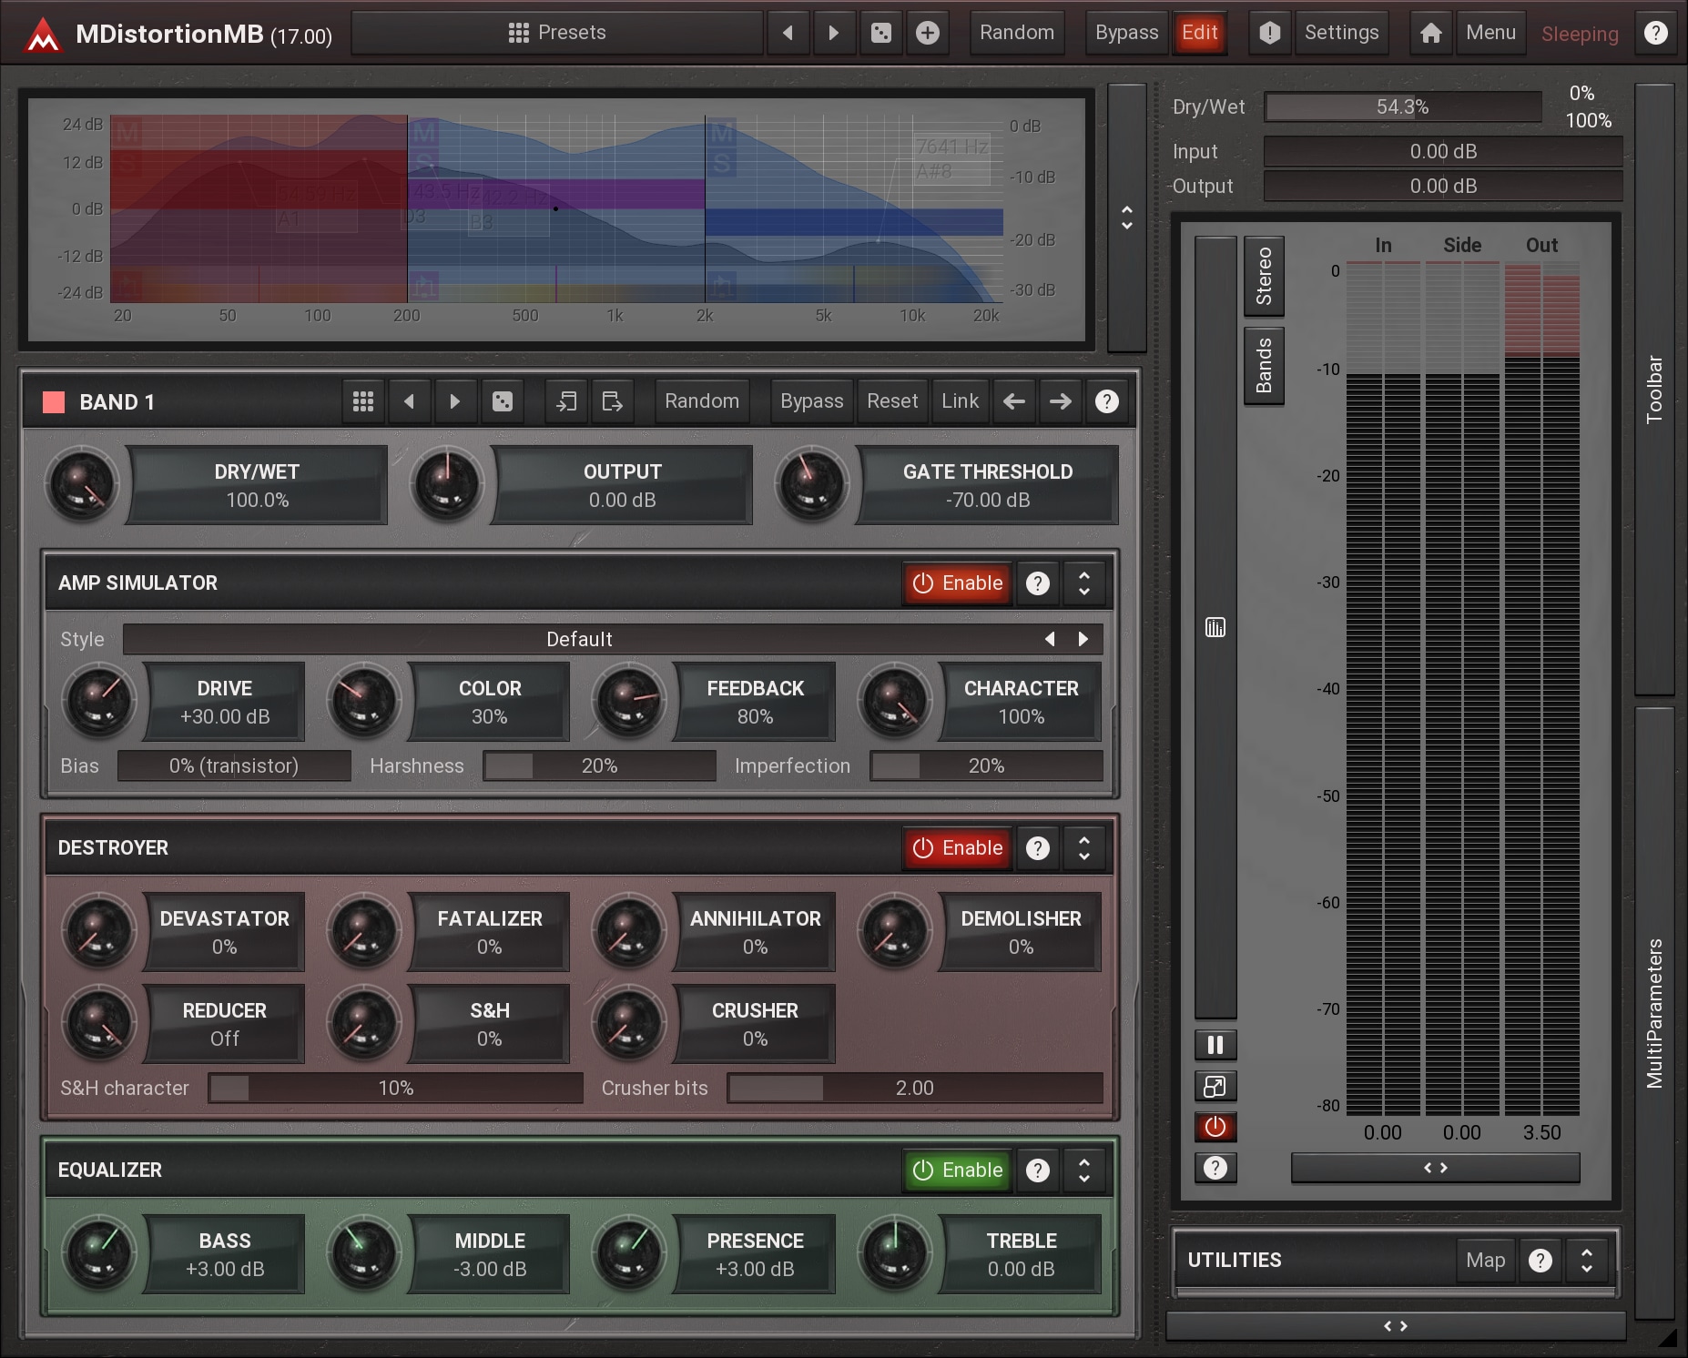1688x1358 pixels.
Task: Switch to the Bands meter tab
Action: tap(1264, 366)
